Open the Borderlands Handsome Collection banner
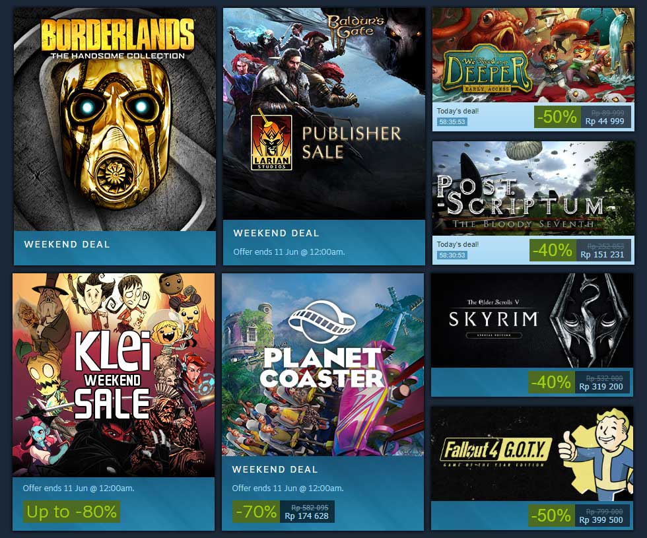 [115, 119]
